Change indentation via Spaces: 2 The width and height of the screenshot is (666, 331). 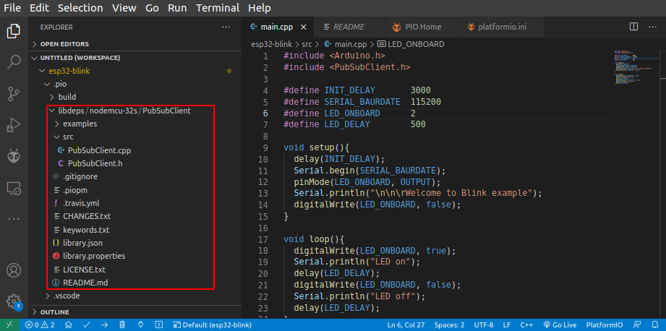(x=449, y=324)
